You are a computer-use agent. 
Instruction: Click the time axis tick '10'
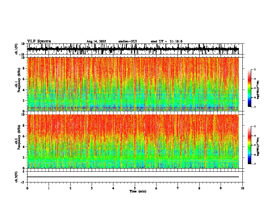(242, 188)
